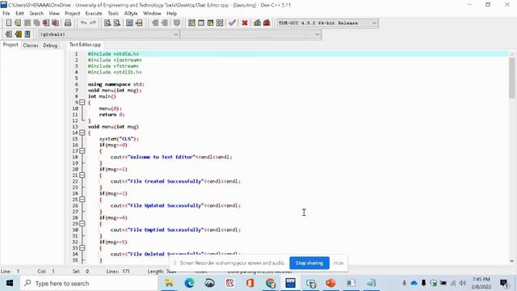Collapse the main() code block at line 9
The width and height of the screenshot is (517, 291).
(x=82, y=103)
